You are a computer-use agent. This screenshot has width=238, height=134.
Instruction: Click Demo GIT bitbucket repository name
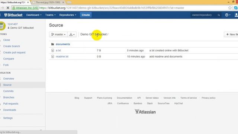pos(22,28)
